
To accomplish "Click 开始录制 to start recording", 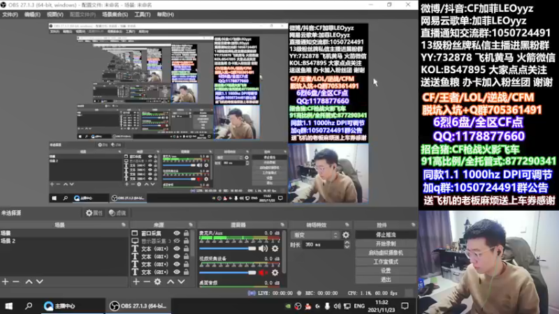I will (386, 244).
